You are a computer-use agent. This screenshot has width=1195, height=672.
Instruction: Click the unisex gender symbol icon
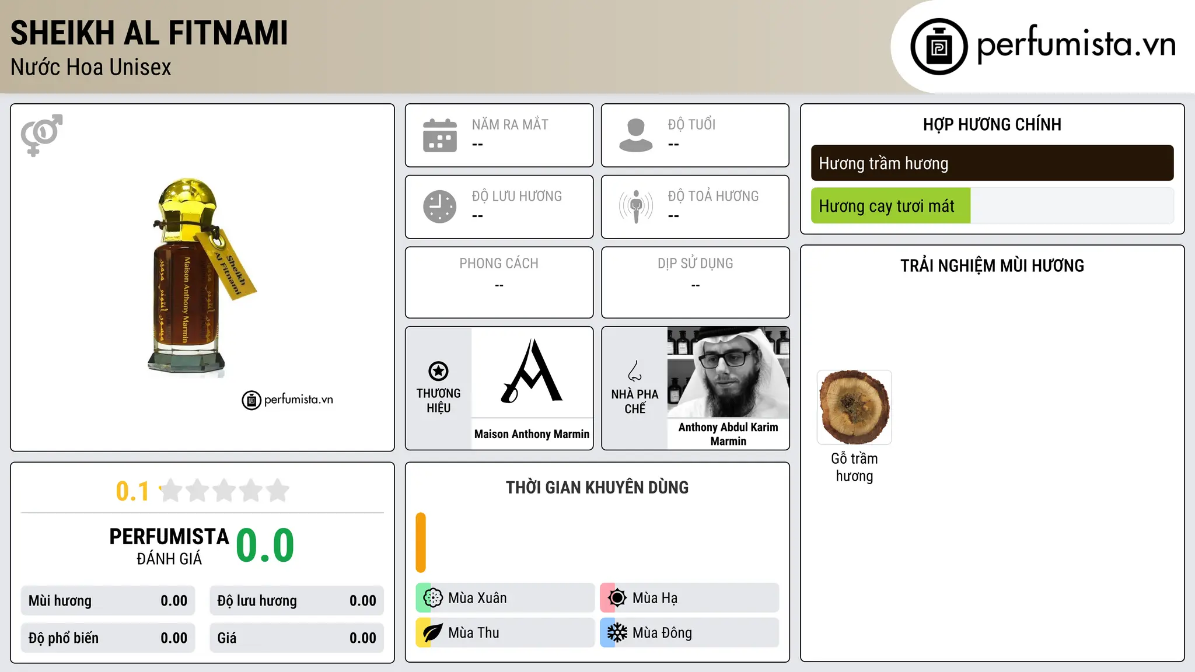[x=41, y=135]
